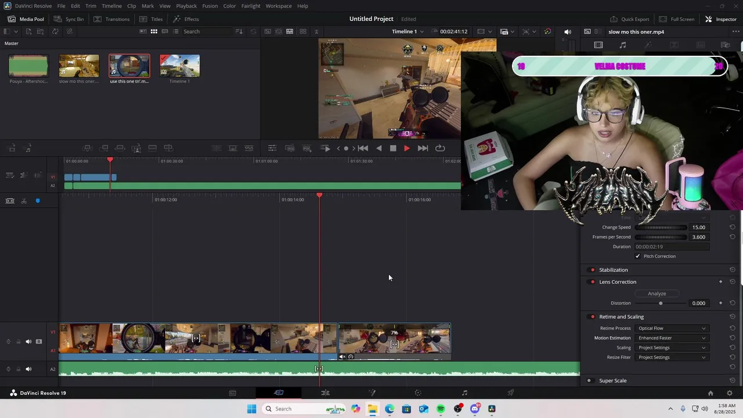
Task: Click Play Reverse button
Action: [378, 148]
